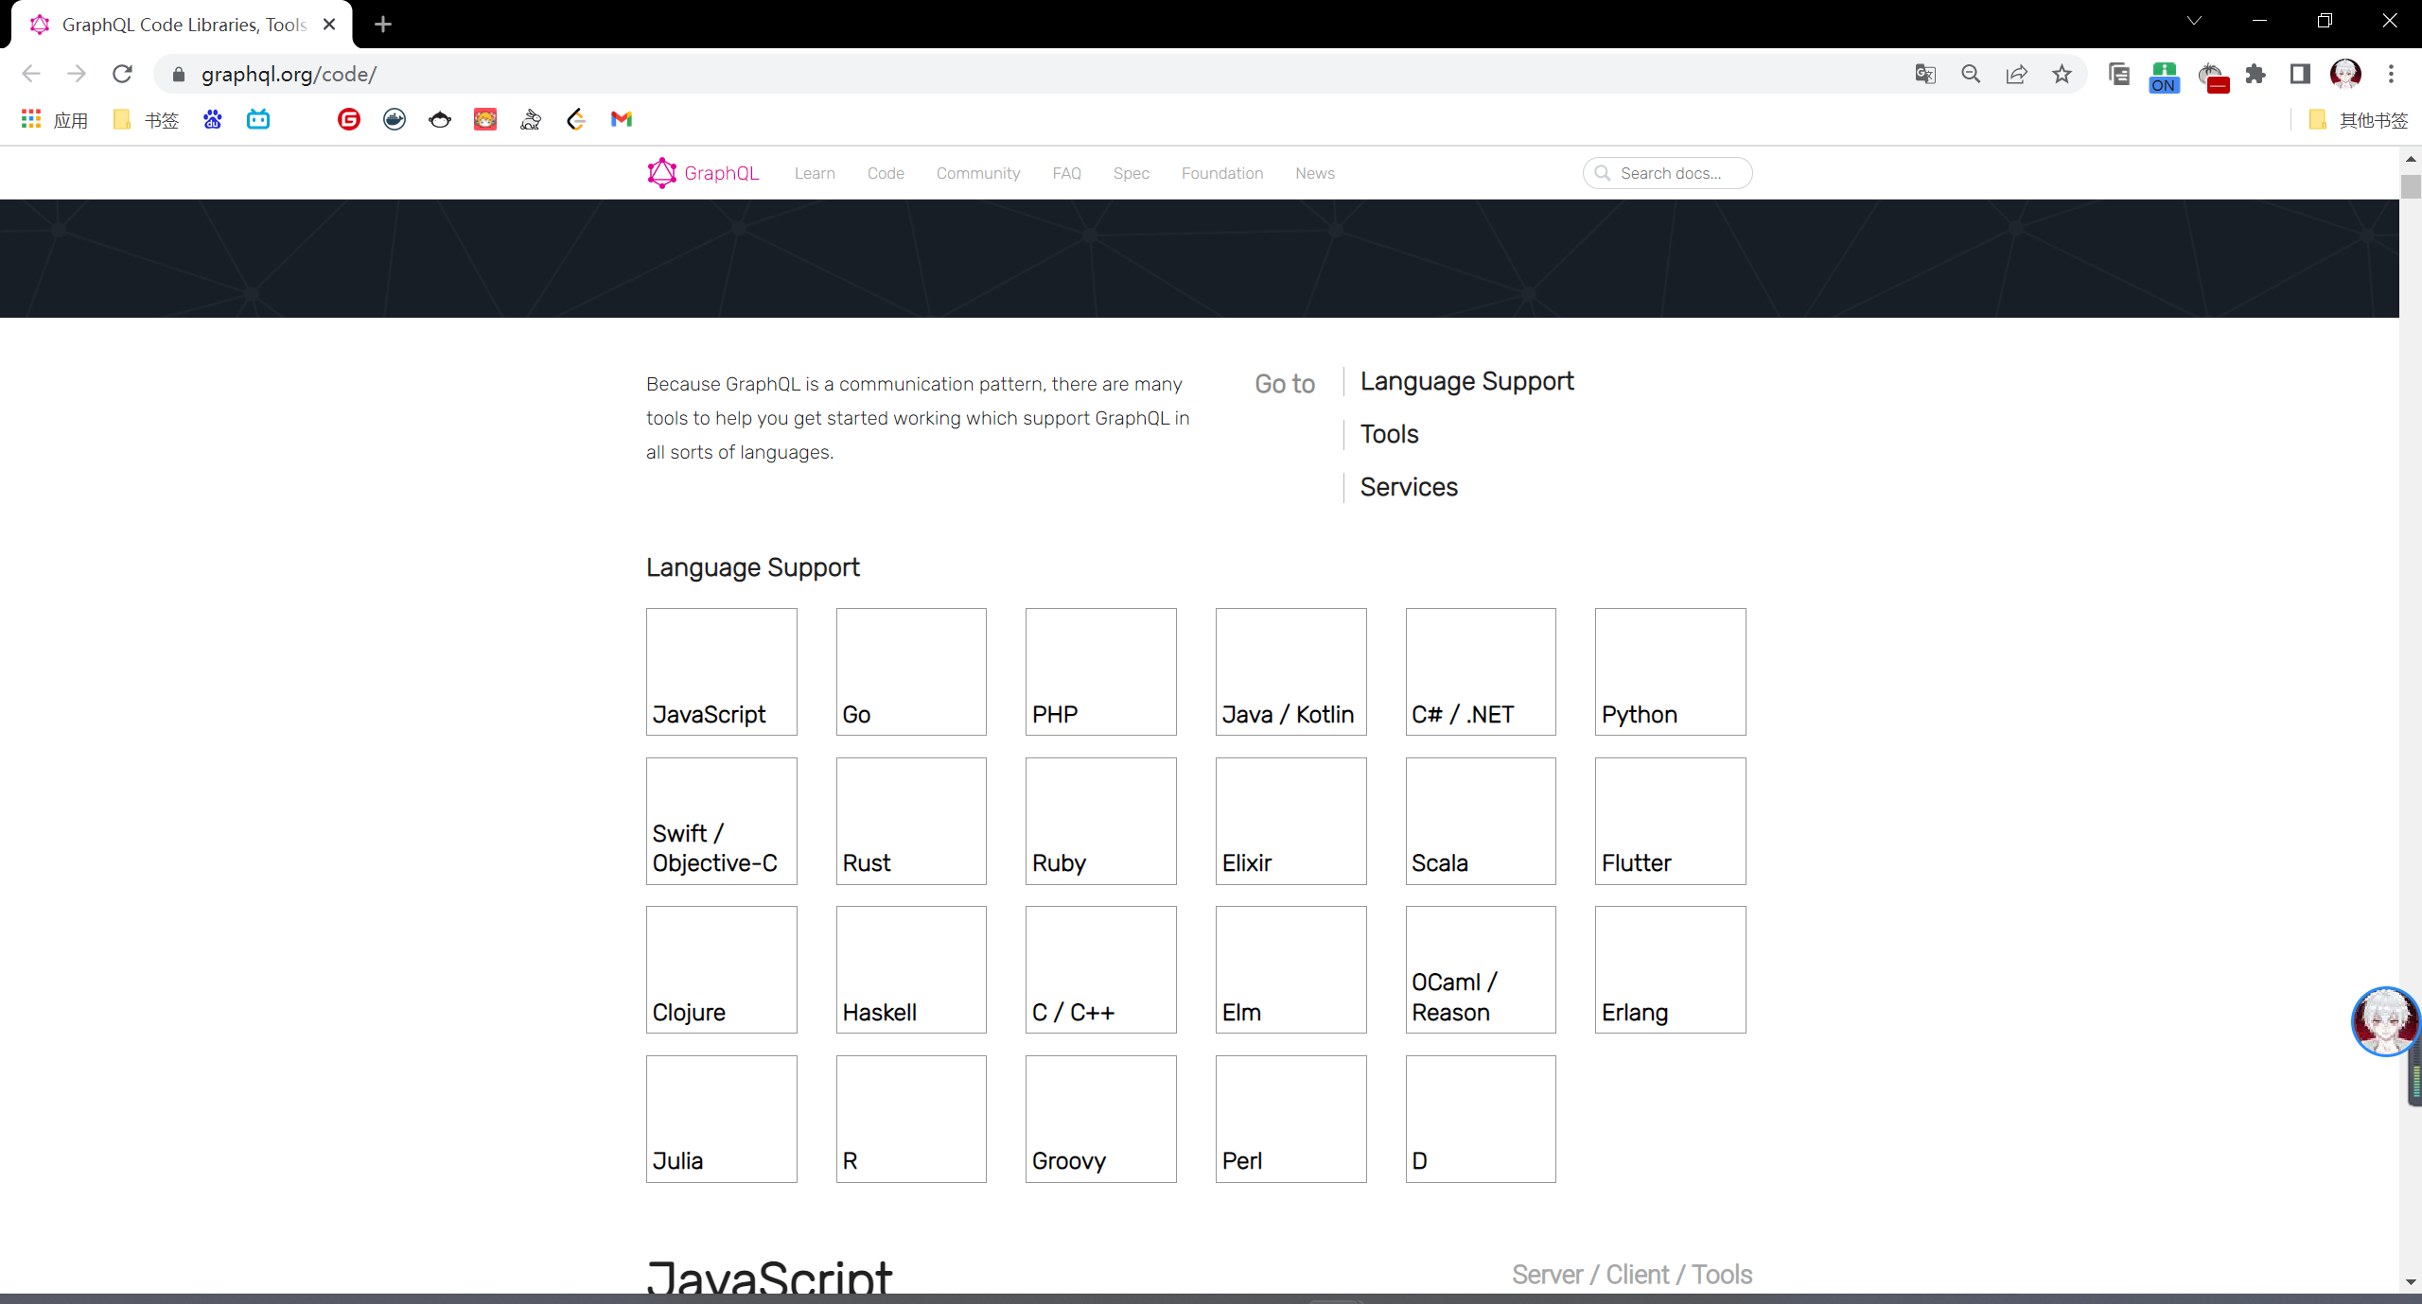Image resolution: width=2422 pixels, height=1304 pixels.
Task: Toggle the green ON extension icon
Action: [2164, 76]
